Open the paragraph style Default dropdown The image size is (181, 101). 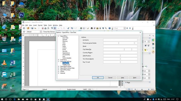point(41,32)
